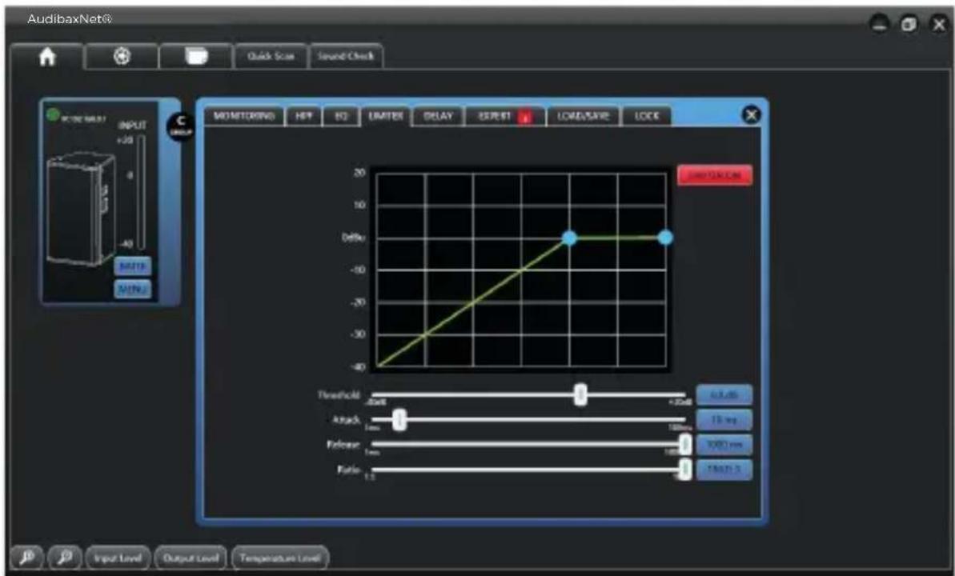
Task: Switch to the DELAY tab
Action: (438, 116)
